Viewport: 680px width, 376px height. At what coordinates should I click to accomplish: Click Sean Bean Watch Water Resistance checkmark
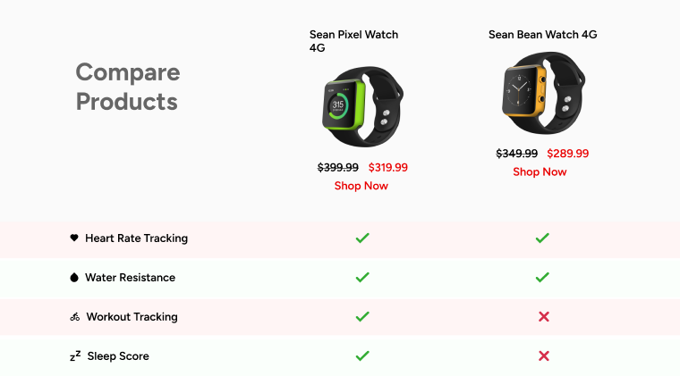(x=542, y=278)
